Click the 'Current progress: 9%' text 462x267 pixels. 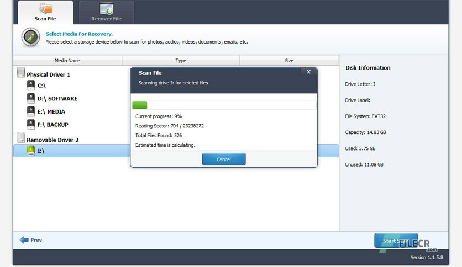point(159,116)
